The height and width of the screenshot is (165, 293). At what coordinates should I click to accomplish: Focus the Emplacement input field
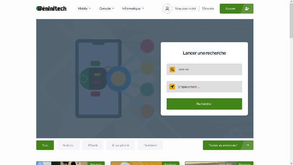(x=204, y=87)
